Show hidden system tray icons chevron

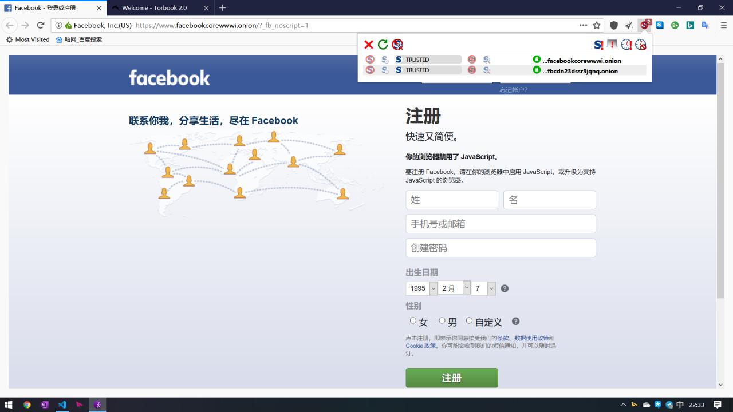(x=623, y=405)
